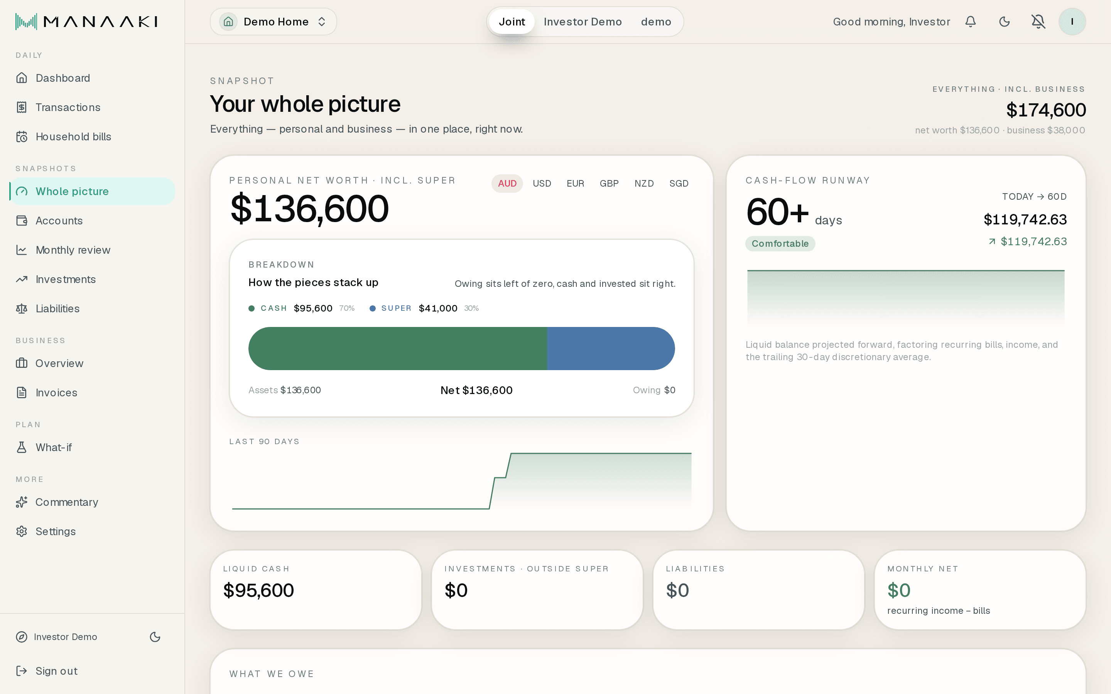Screen dimensions: 1111x694
Task: Open the Liabilities page
Action: (92, 309)
